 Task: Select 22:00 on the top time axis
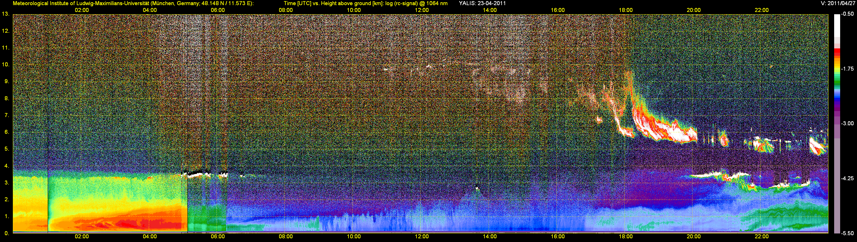[x=762, y=10]
